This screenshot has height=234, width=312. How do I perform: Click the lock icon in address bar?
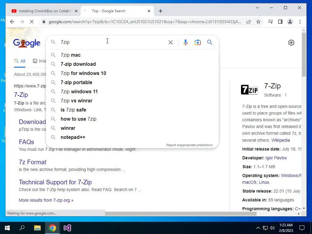pyautogui.click(x=44, y=22)
